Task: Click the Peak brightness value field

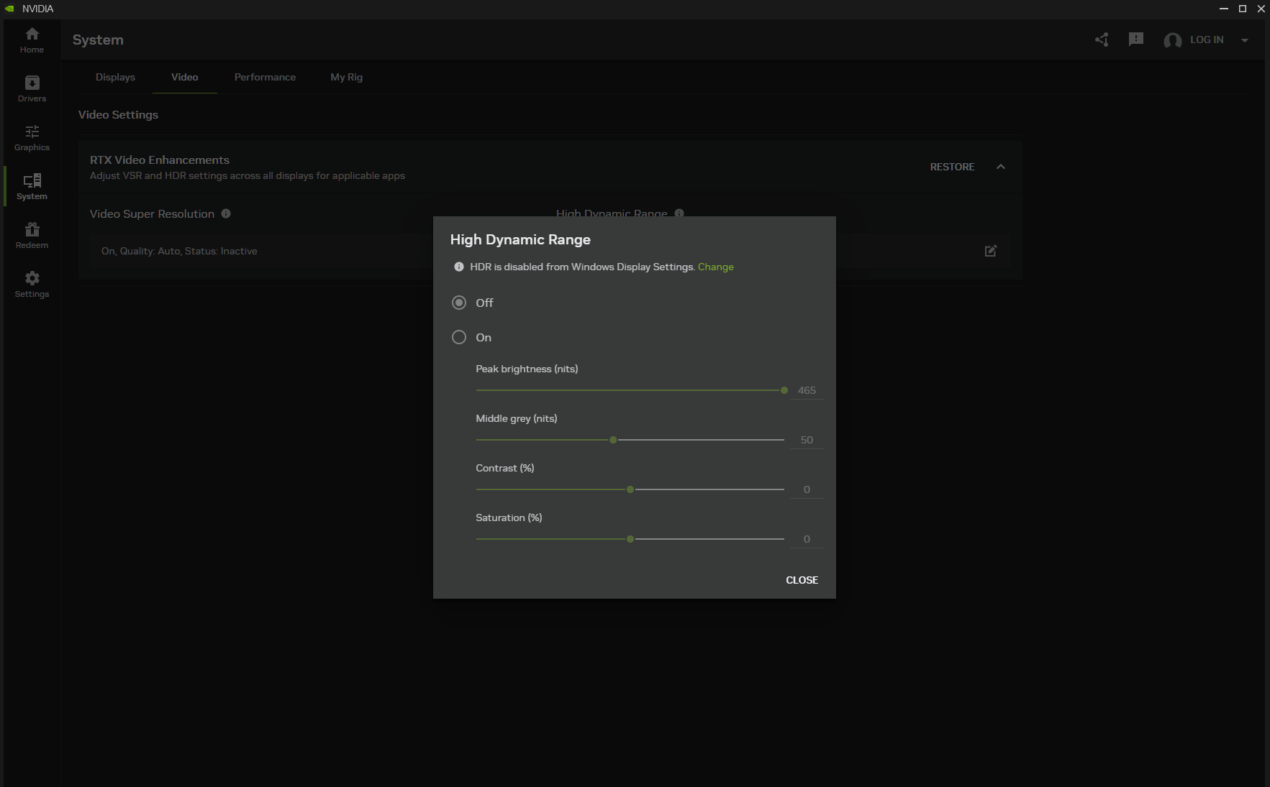Action: (x=807, y=390)
